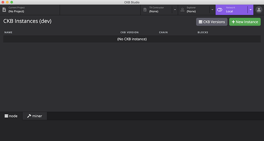
Task: Open the user account avatar icon
Action: click(259, 10)
